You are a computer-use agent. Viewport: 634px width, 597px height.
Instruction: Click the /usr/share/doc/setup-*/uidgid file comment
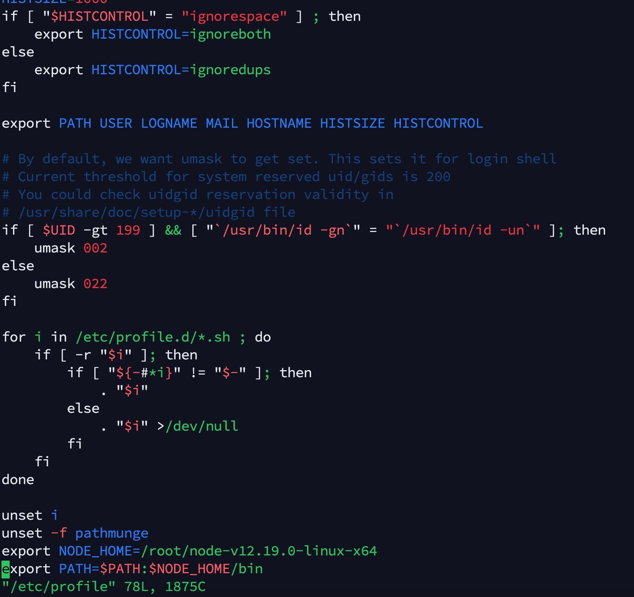click(x=148, y=212)
